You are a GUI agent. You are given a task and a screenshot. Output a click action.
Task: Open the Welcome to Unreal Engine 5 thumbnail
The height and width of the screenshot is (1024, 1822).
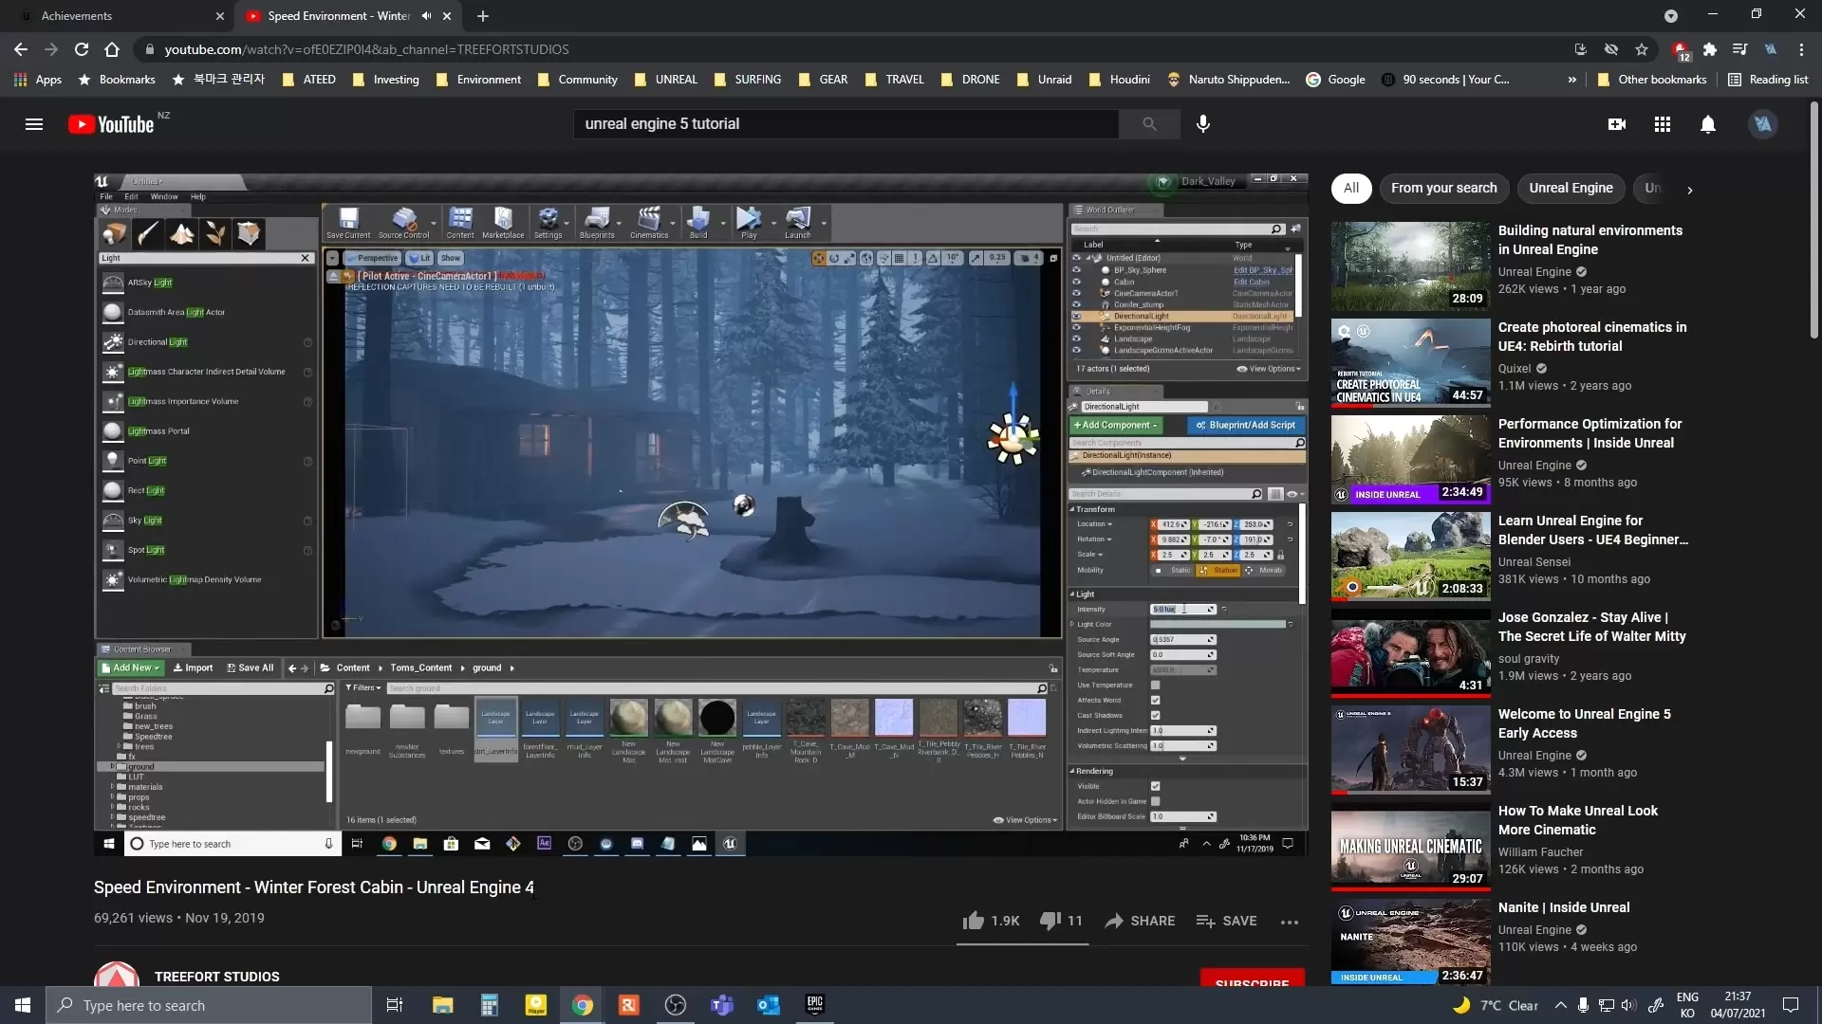[x=1410, y=749]
